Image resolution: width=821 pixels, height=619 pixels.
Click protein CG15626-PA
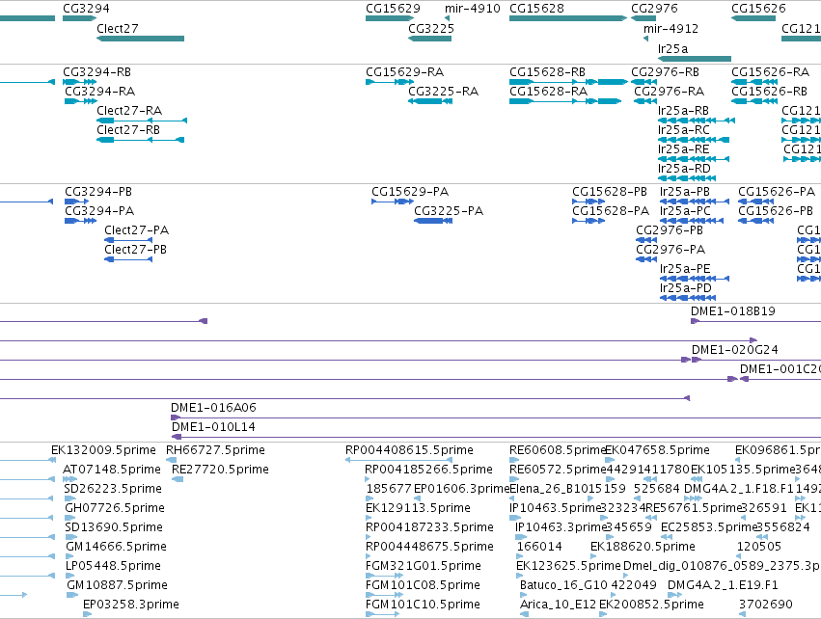(x=777, y=192)
